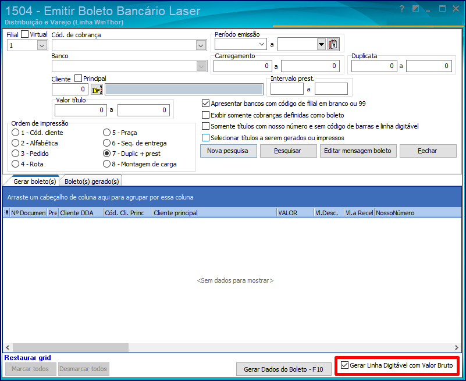This screenshot has width=466, height=381.
Task: Click Carregamento start input field
Action: click(x=243, y=66)
